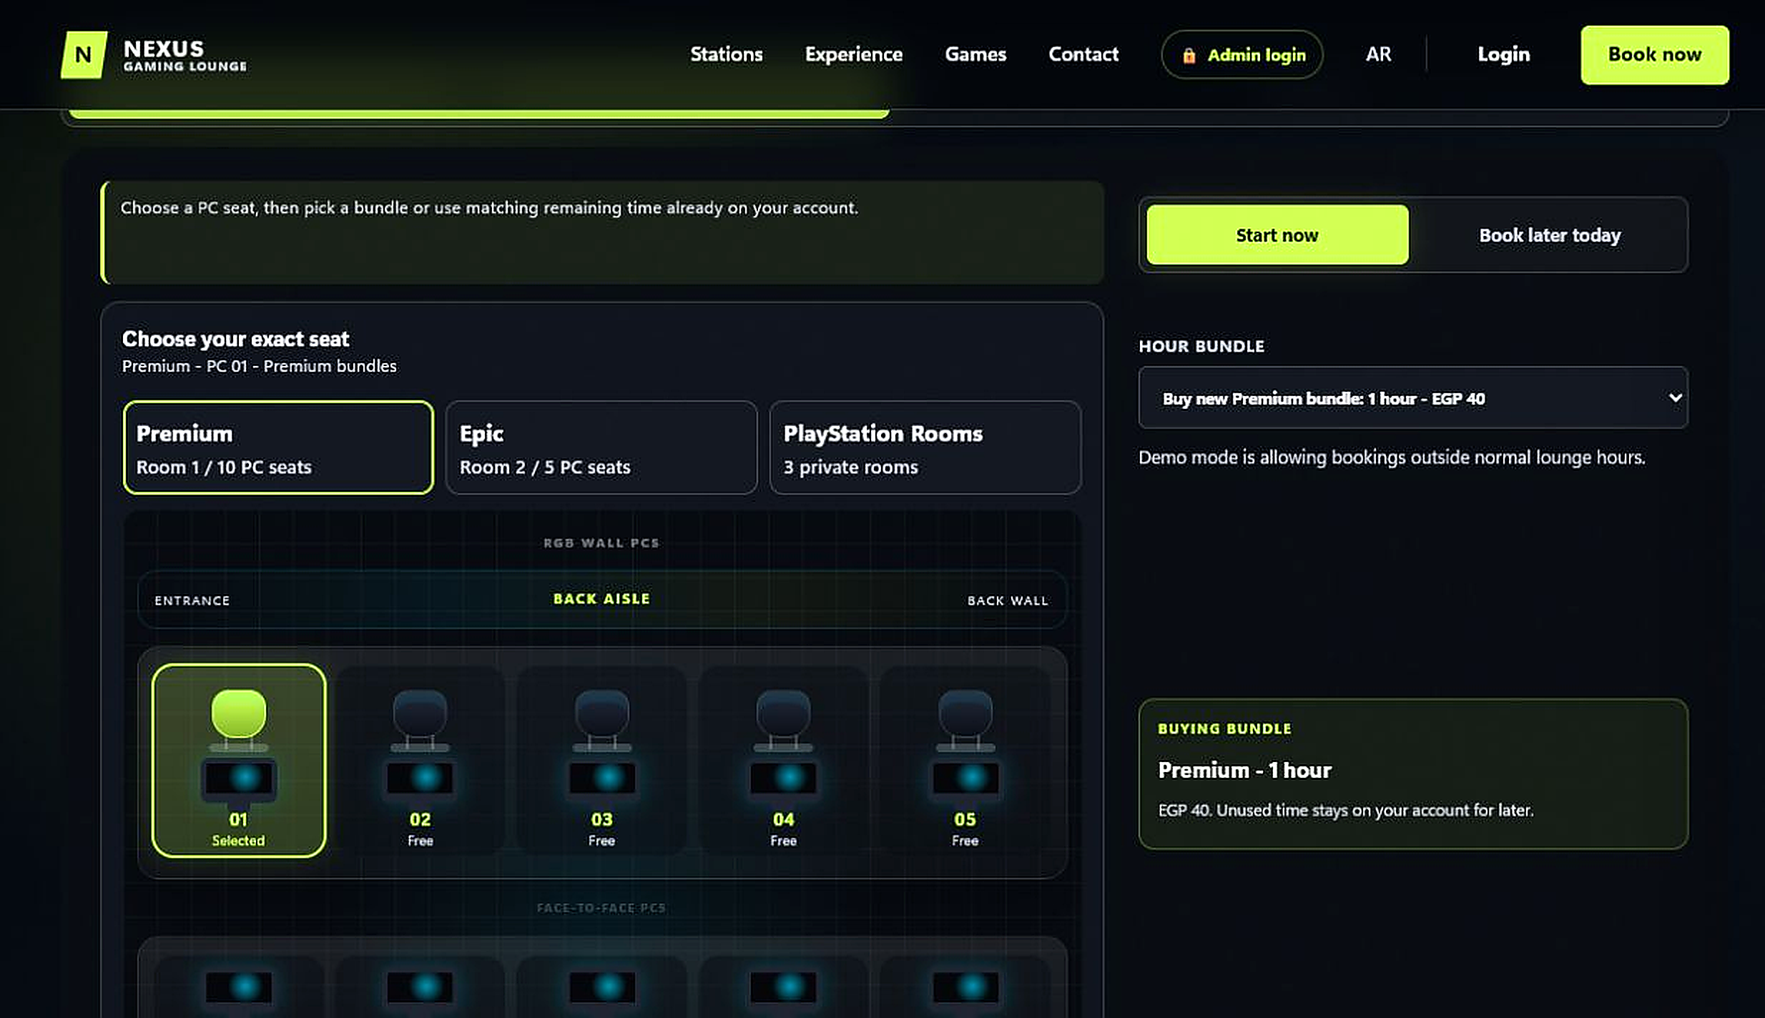Click the green progress bar under header
The image size is (1765, 1018).
tap(479, 114)
